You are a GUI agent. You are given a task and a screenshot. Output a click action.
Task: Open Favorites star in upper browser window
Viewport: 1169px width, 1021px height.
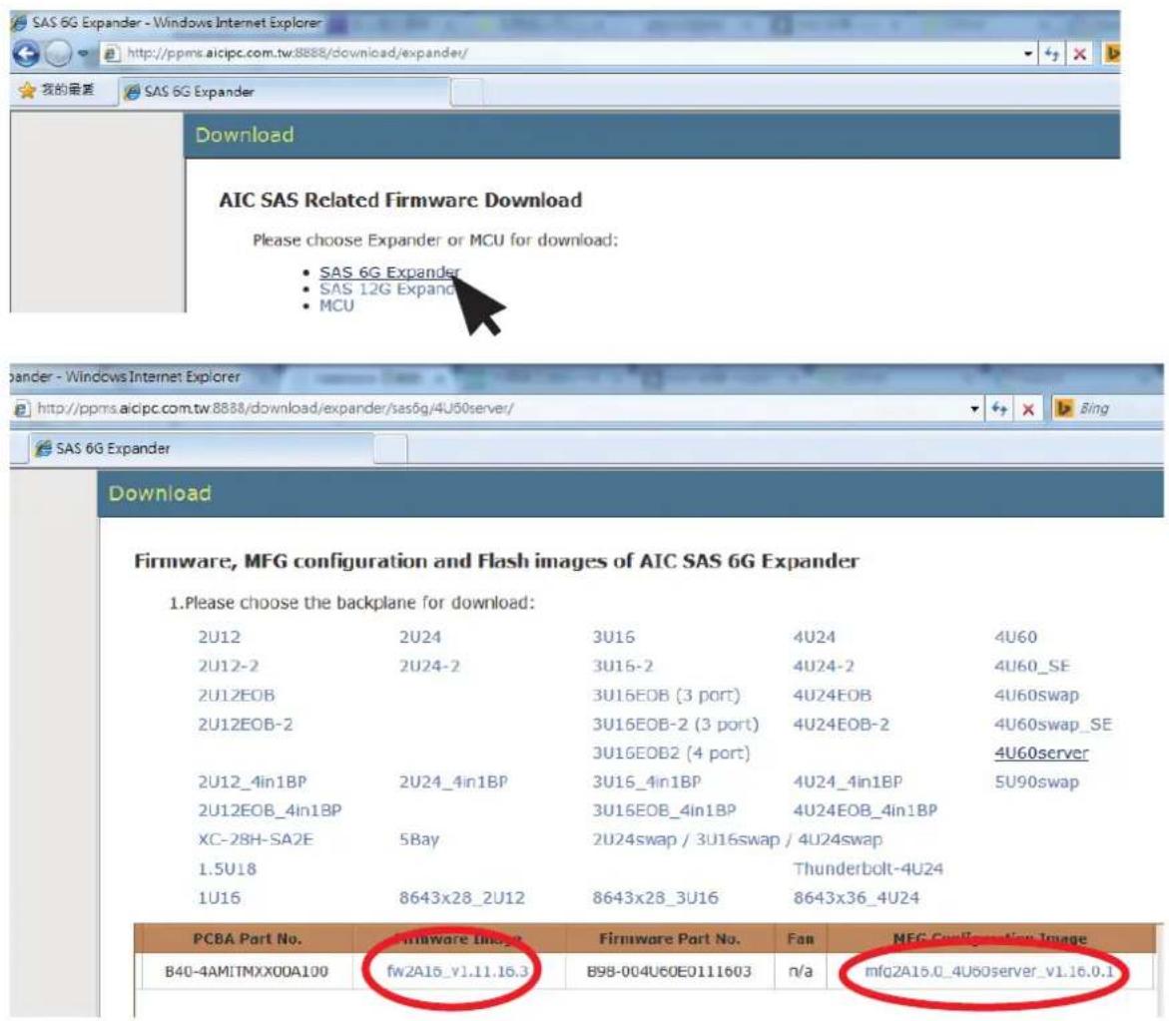(28, 90)
